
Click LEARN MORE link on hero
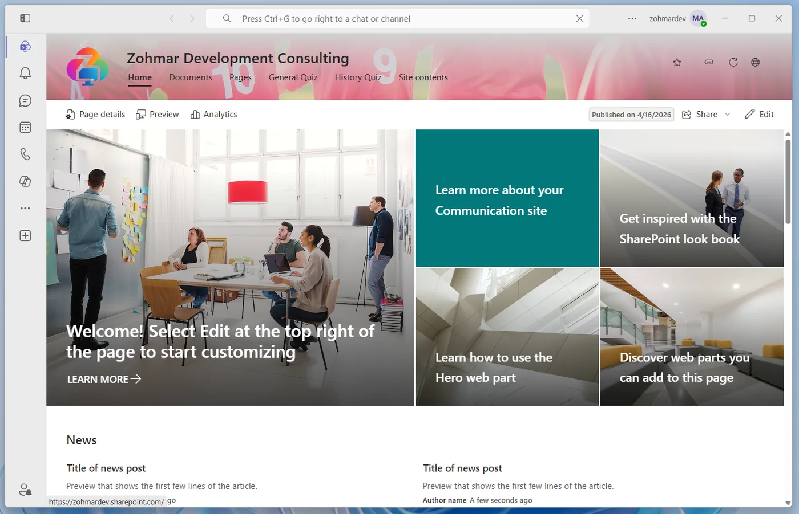tap(104, 379)
